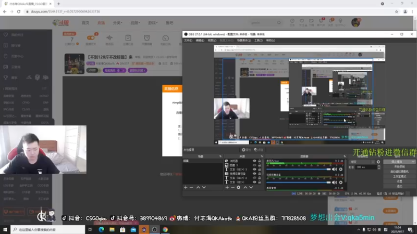Image resolution: width=417 pixels, height=234 pixels.
Task: Open Chrome from the taskbar
Action: tap(165, 229)
